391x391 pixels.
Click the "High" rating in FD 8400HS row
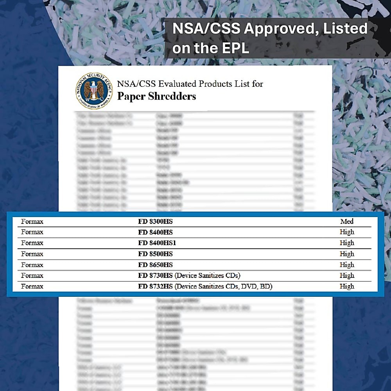coord(346,232)
